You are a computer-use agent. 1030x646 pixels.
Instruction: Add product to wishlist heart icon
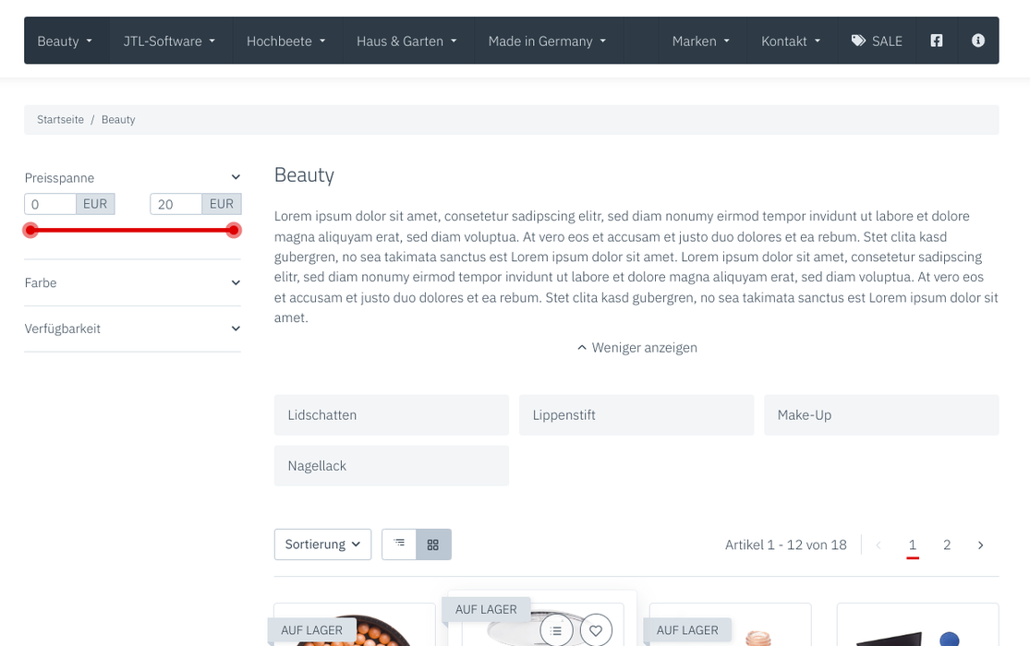596,630
